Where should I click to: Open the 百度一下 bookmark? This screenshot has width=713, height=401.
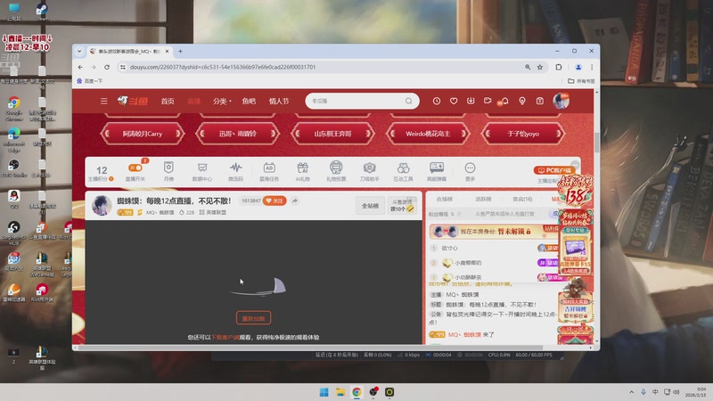[x=90, y=81]
